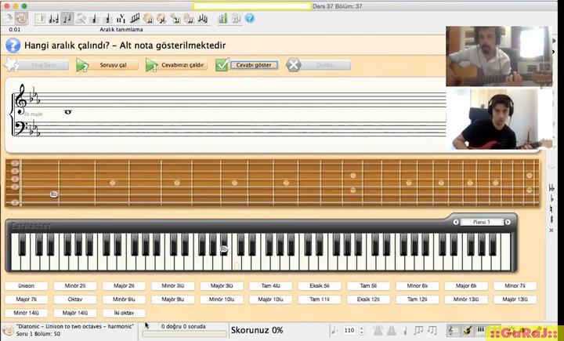Viewport: 564px width, 341px height.
Task: Click next instrument arrow beside Piano 1
Action: coord(508,222)
